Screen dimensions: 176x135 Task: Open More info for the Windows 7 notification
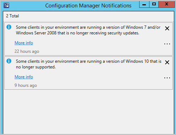coord(24,43)
